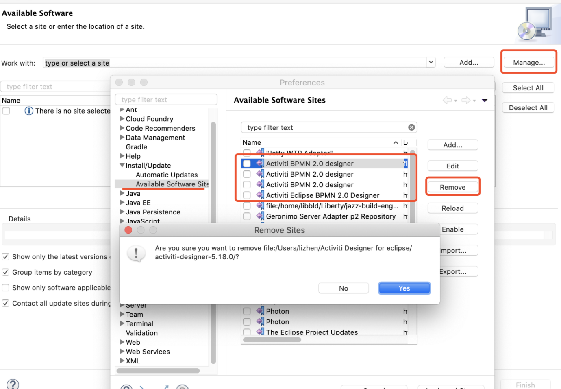Click Select All button
The image size is (561, 389).
coord(528,87)
